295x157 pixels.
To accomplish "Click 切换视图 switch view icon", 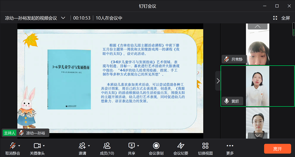I will coord(205,146).
